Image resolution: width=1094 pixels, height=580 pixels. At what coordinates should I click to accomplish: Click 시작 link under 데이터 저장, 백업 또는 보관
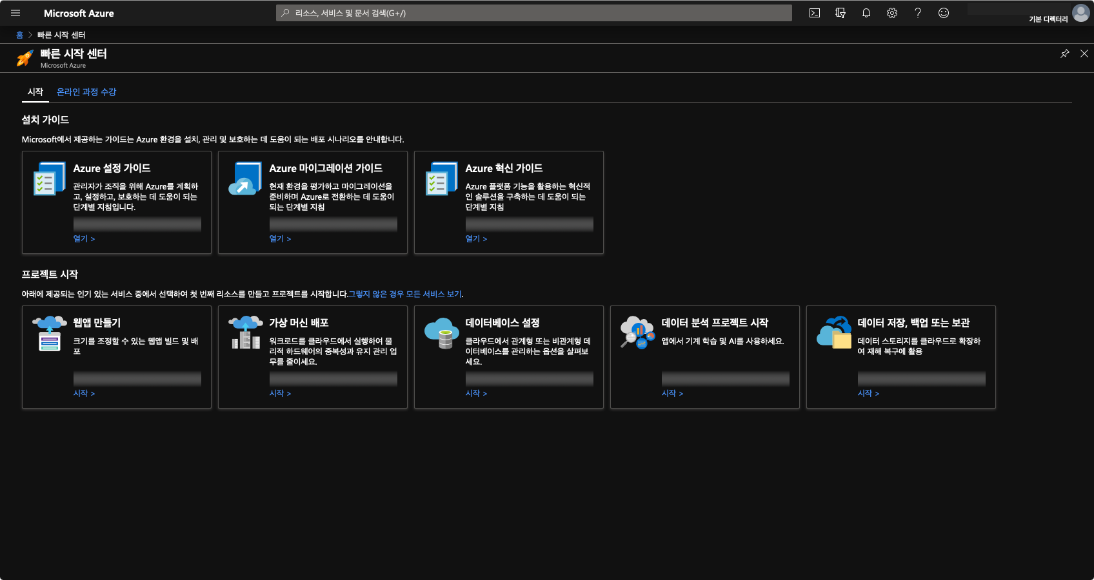pos(868,393)
